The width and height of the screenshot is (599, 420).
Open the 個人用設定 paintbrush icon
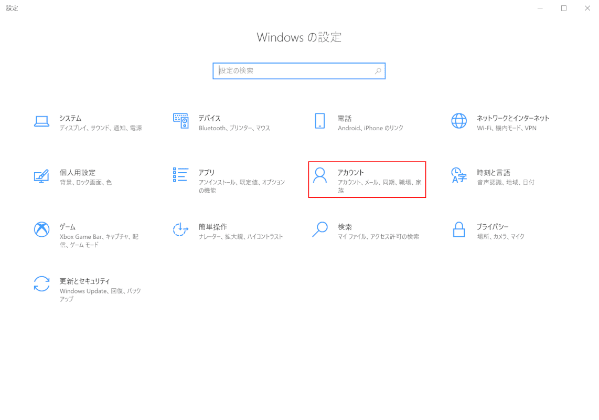pos(41,175)
